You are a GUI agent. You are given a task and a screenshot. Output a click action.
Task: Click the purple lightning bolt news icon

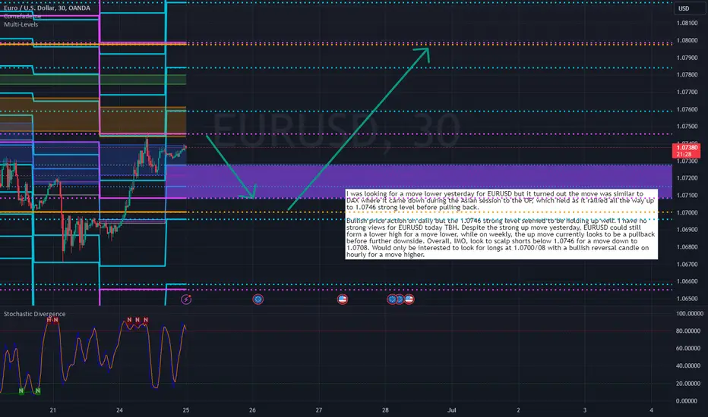coord(186,299)
